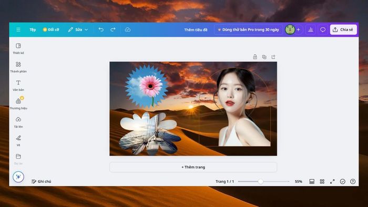This screenshot has height=207, width=368.
Task: Open the grid view icon
Action: pos(322,181)
